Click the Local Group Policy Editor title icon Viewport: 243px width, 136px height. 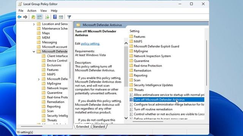(x=20, y=4)
